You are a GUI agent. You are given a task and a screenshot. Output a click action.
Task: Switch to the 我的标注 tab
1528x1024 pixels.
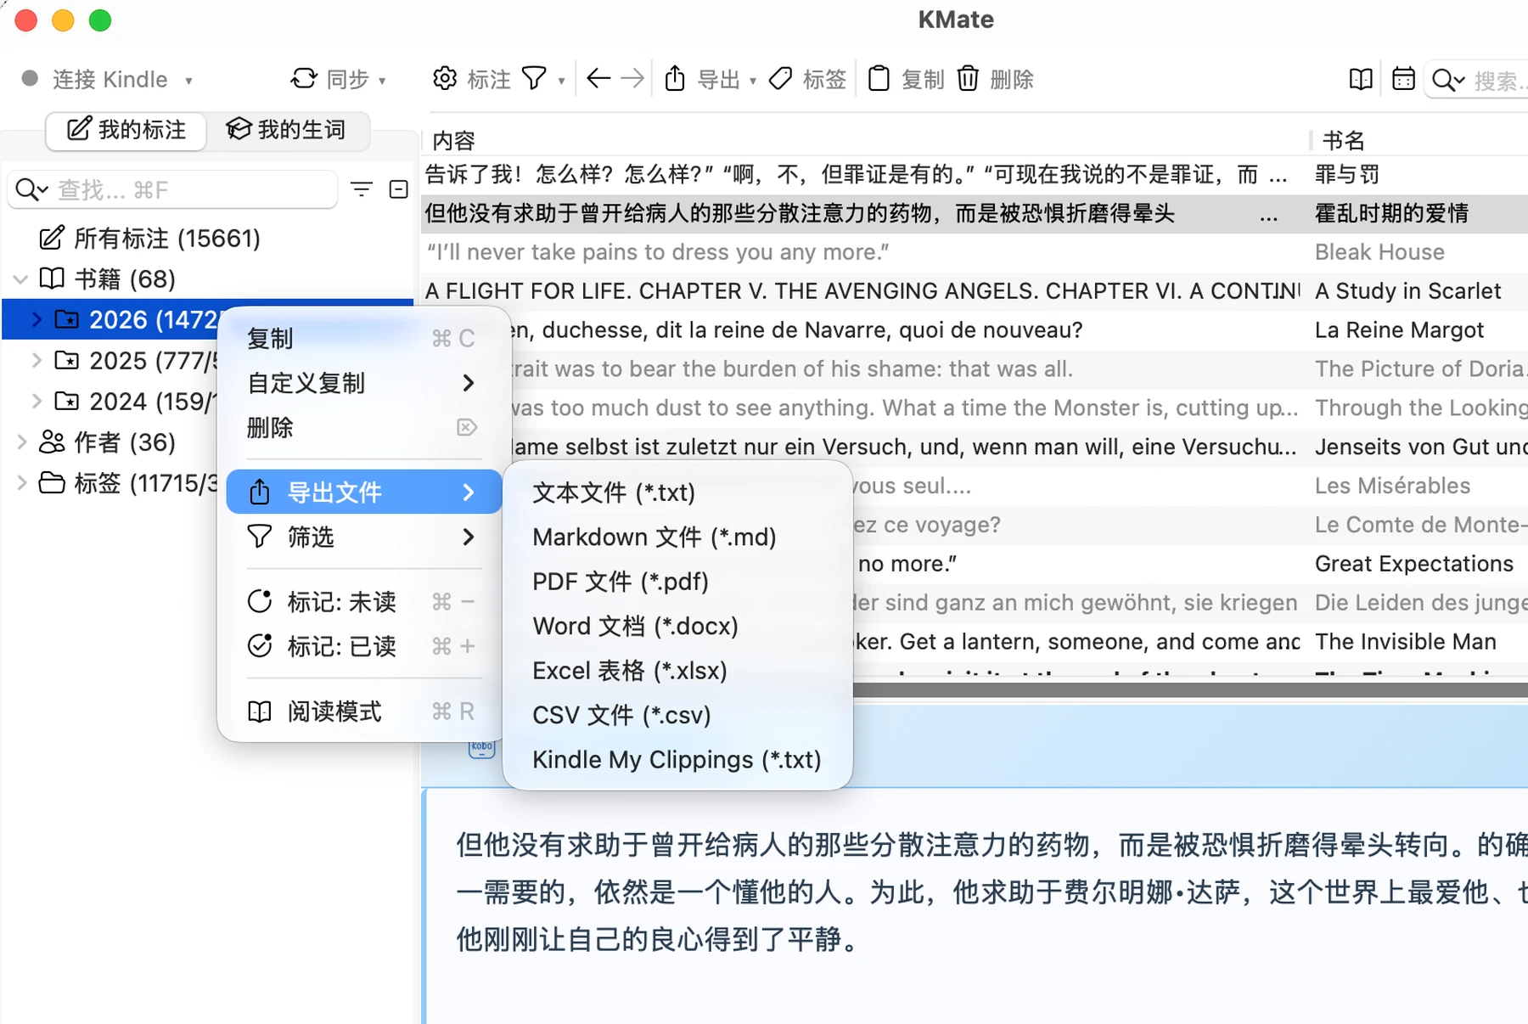pyautogui.click(x=126, y=130)
